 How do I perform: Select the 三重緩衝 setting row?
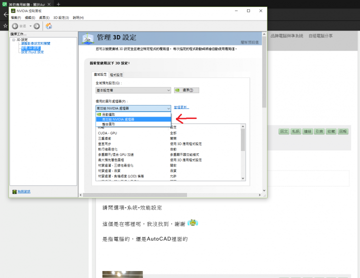click(x=168, y=138)
